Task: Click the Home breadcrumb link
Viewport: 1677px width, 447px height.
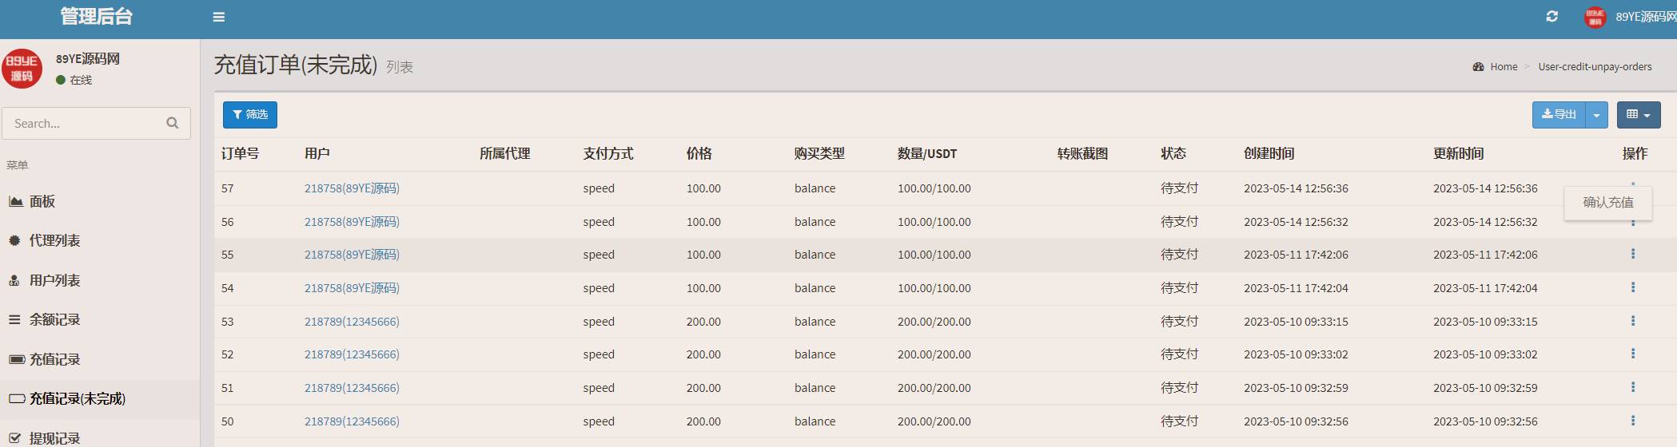Action: (1504, 67)
